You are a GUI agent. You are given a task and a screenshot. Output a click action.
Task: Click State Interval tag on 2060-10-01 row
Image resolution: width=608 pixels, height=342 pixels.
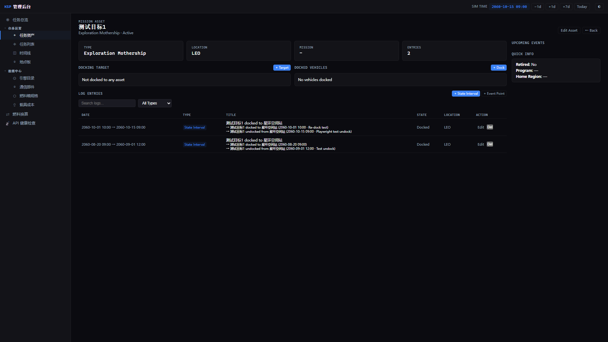pyautogui.click(x=195, y=128)
